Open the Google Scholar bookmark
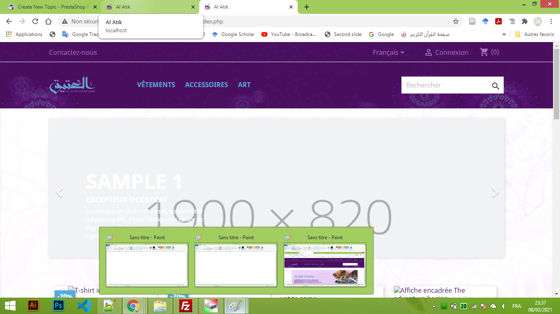The width and height of the screenshot is (560, 314). (x=233, y=34)
